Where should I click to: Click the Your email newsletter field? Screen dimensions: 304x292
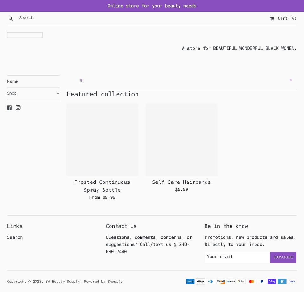point(237,257)
